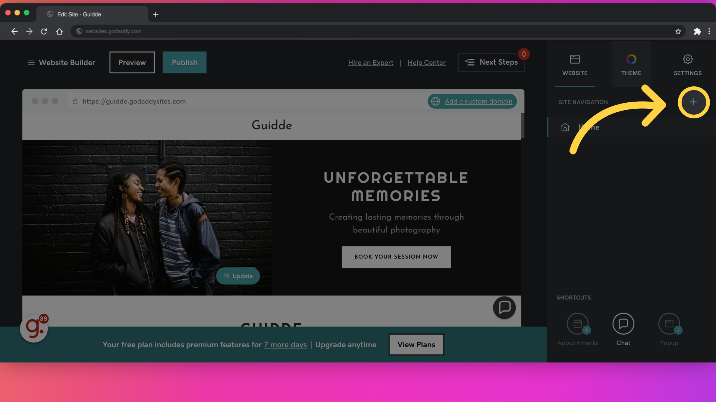
Task: Click the Publish button
Action: tap(185, 62)
